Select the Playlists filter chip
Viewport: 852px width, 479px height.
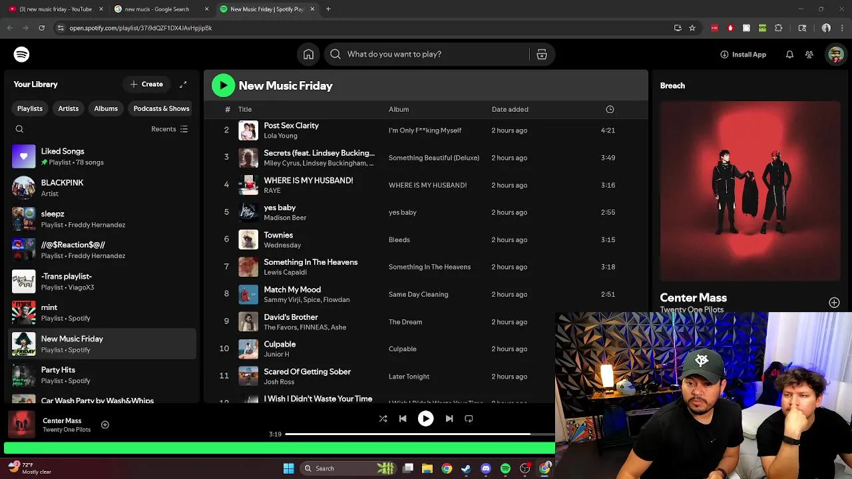click(x=30, y=108)
